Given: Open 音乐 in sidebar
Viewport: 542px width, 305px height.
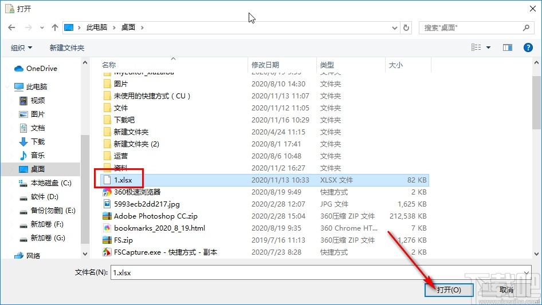Looking at the screenshot, I should tap(32, 155).
